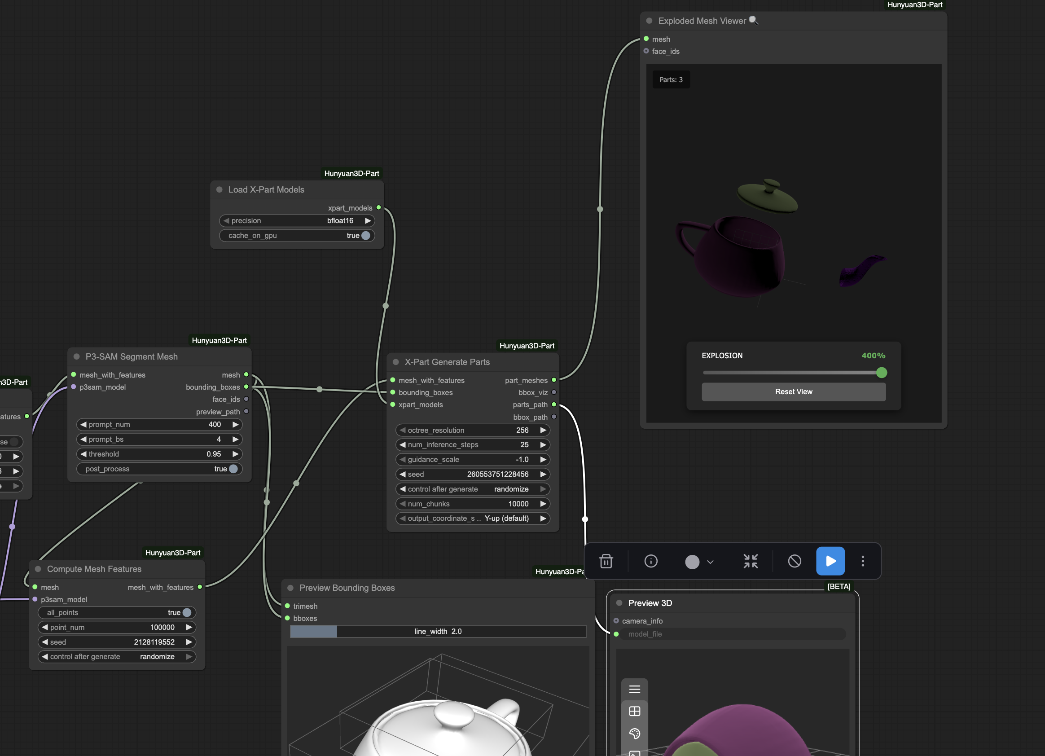
Task: Increase point_num with its right arrow
Action: [189, 628]
